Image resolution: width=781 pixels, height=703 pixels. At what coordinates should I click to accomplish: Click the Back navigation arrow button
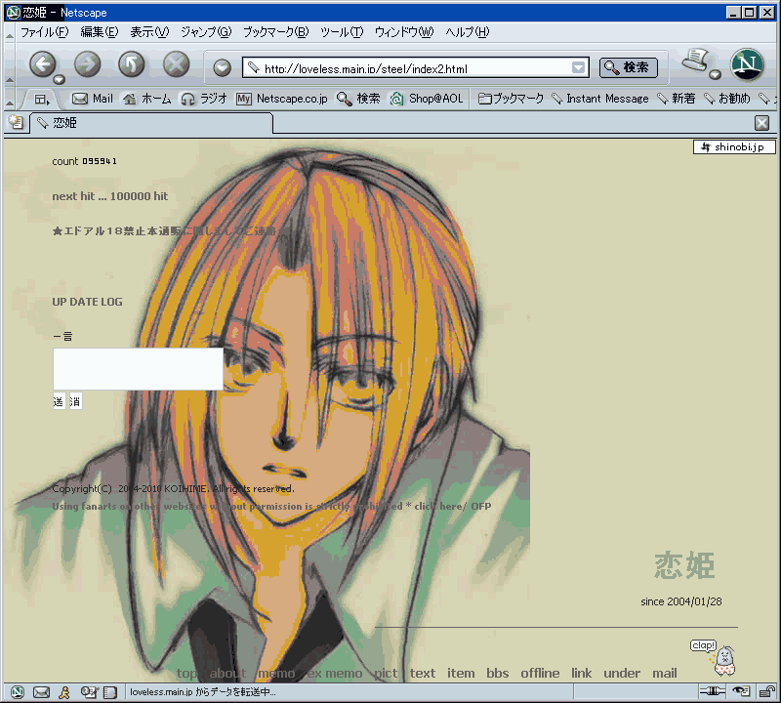(x=42, y=64)
